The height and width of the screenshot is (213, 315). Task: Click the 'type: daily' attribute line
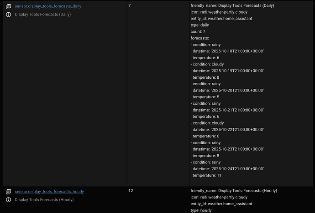(199, 25)
